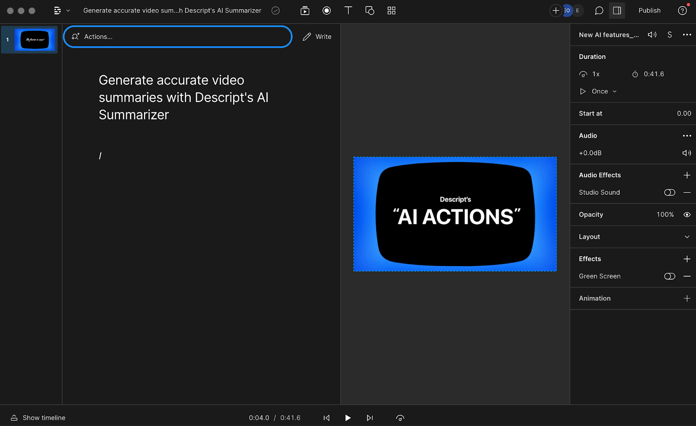Click the speaker icon in Audio row
The image size is (696, 426).
coord(687,153)
